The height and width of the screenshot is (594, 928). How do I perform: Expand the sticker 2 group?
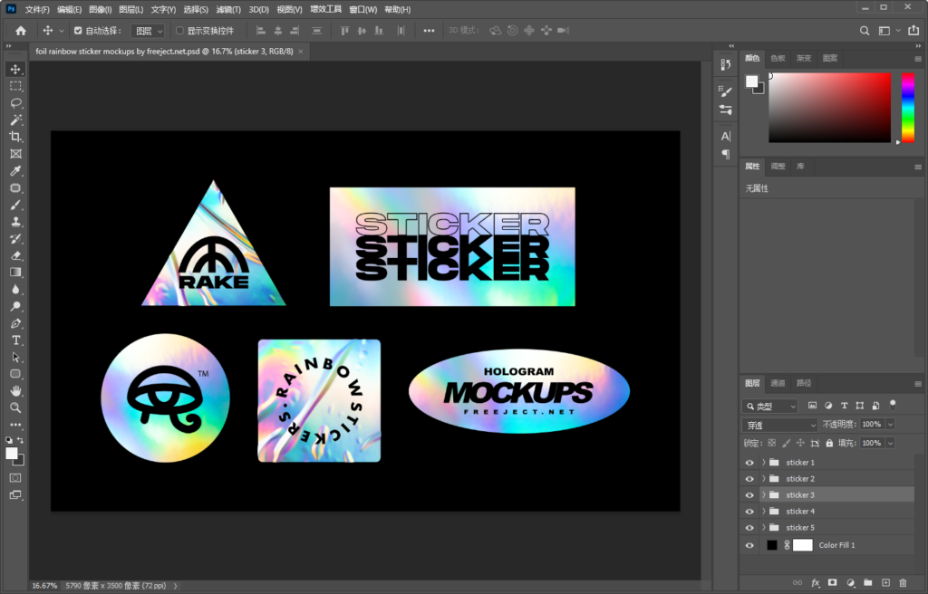point(763,479)
